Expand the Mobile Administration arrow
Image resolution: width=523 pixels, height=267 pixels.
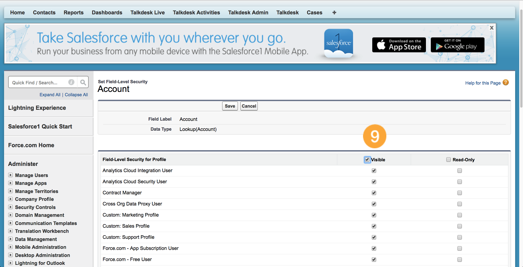click(x=10, y=247)
